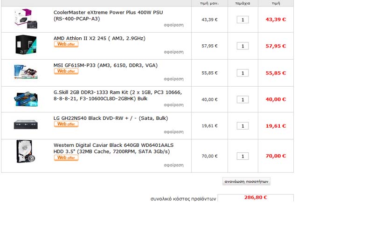Remove the G.Skill RAM via αφαίρεση link
This screenshot has height=233, width=373.
(173, 105)
